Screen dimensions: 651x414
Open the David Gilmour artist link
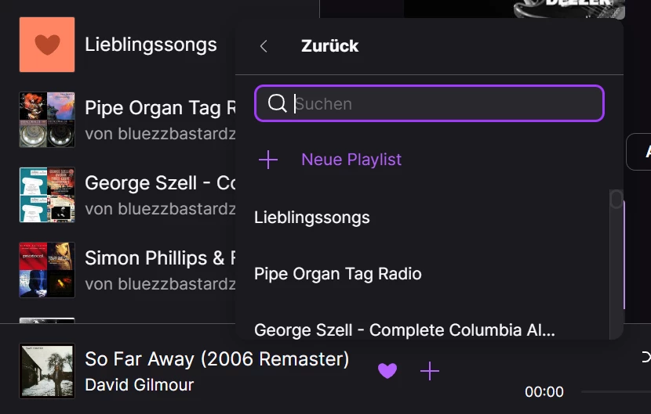coord(139,385)
